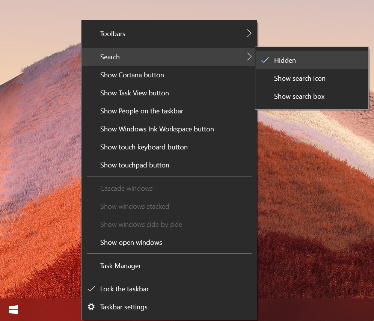Launch Task Manager from the context menu

point(120,266)
